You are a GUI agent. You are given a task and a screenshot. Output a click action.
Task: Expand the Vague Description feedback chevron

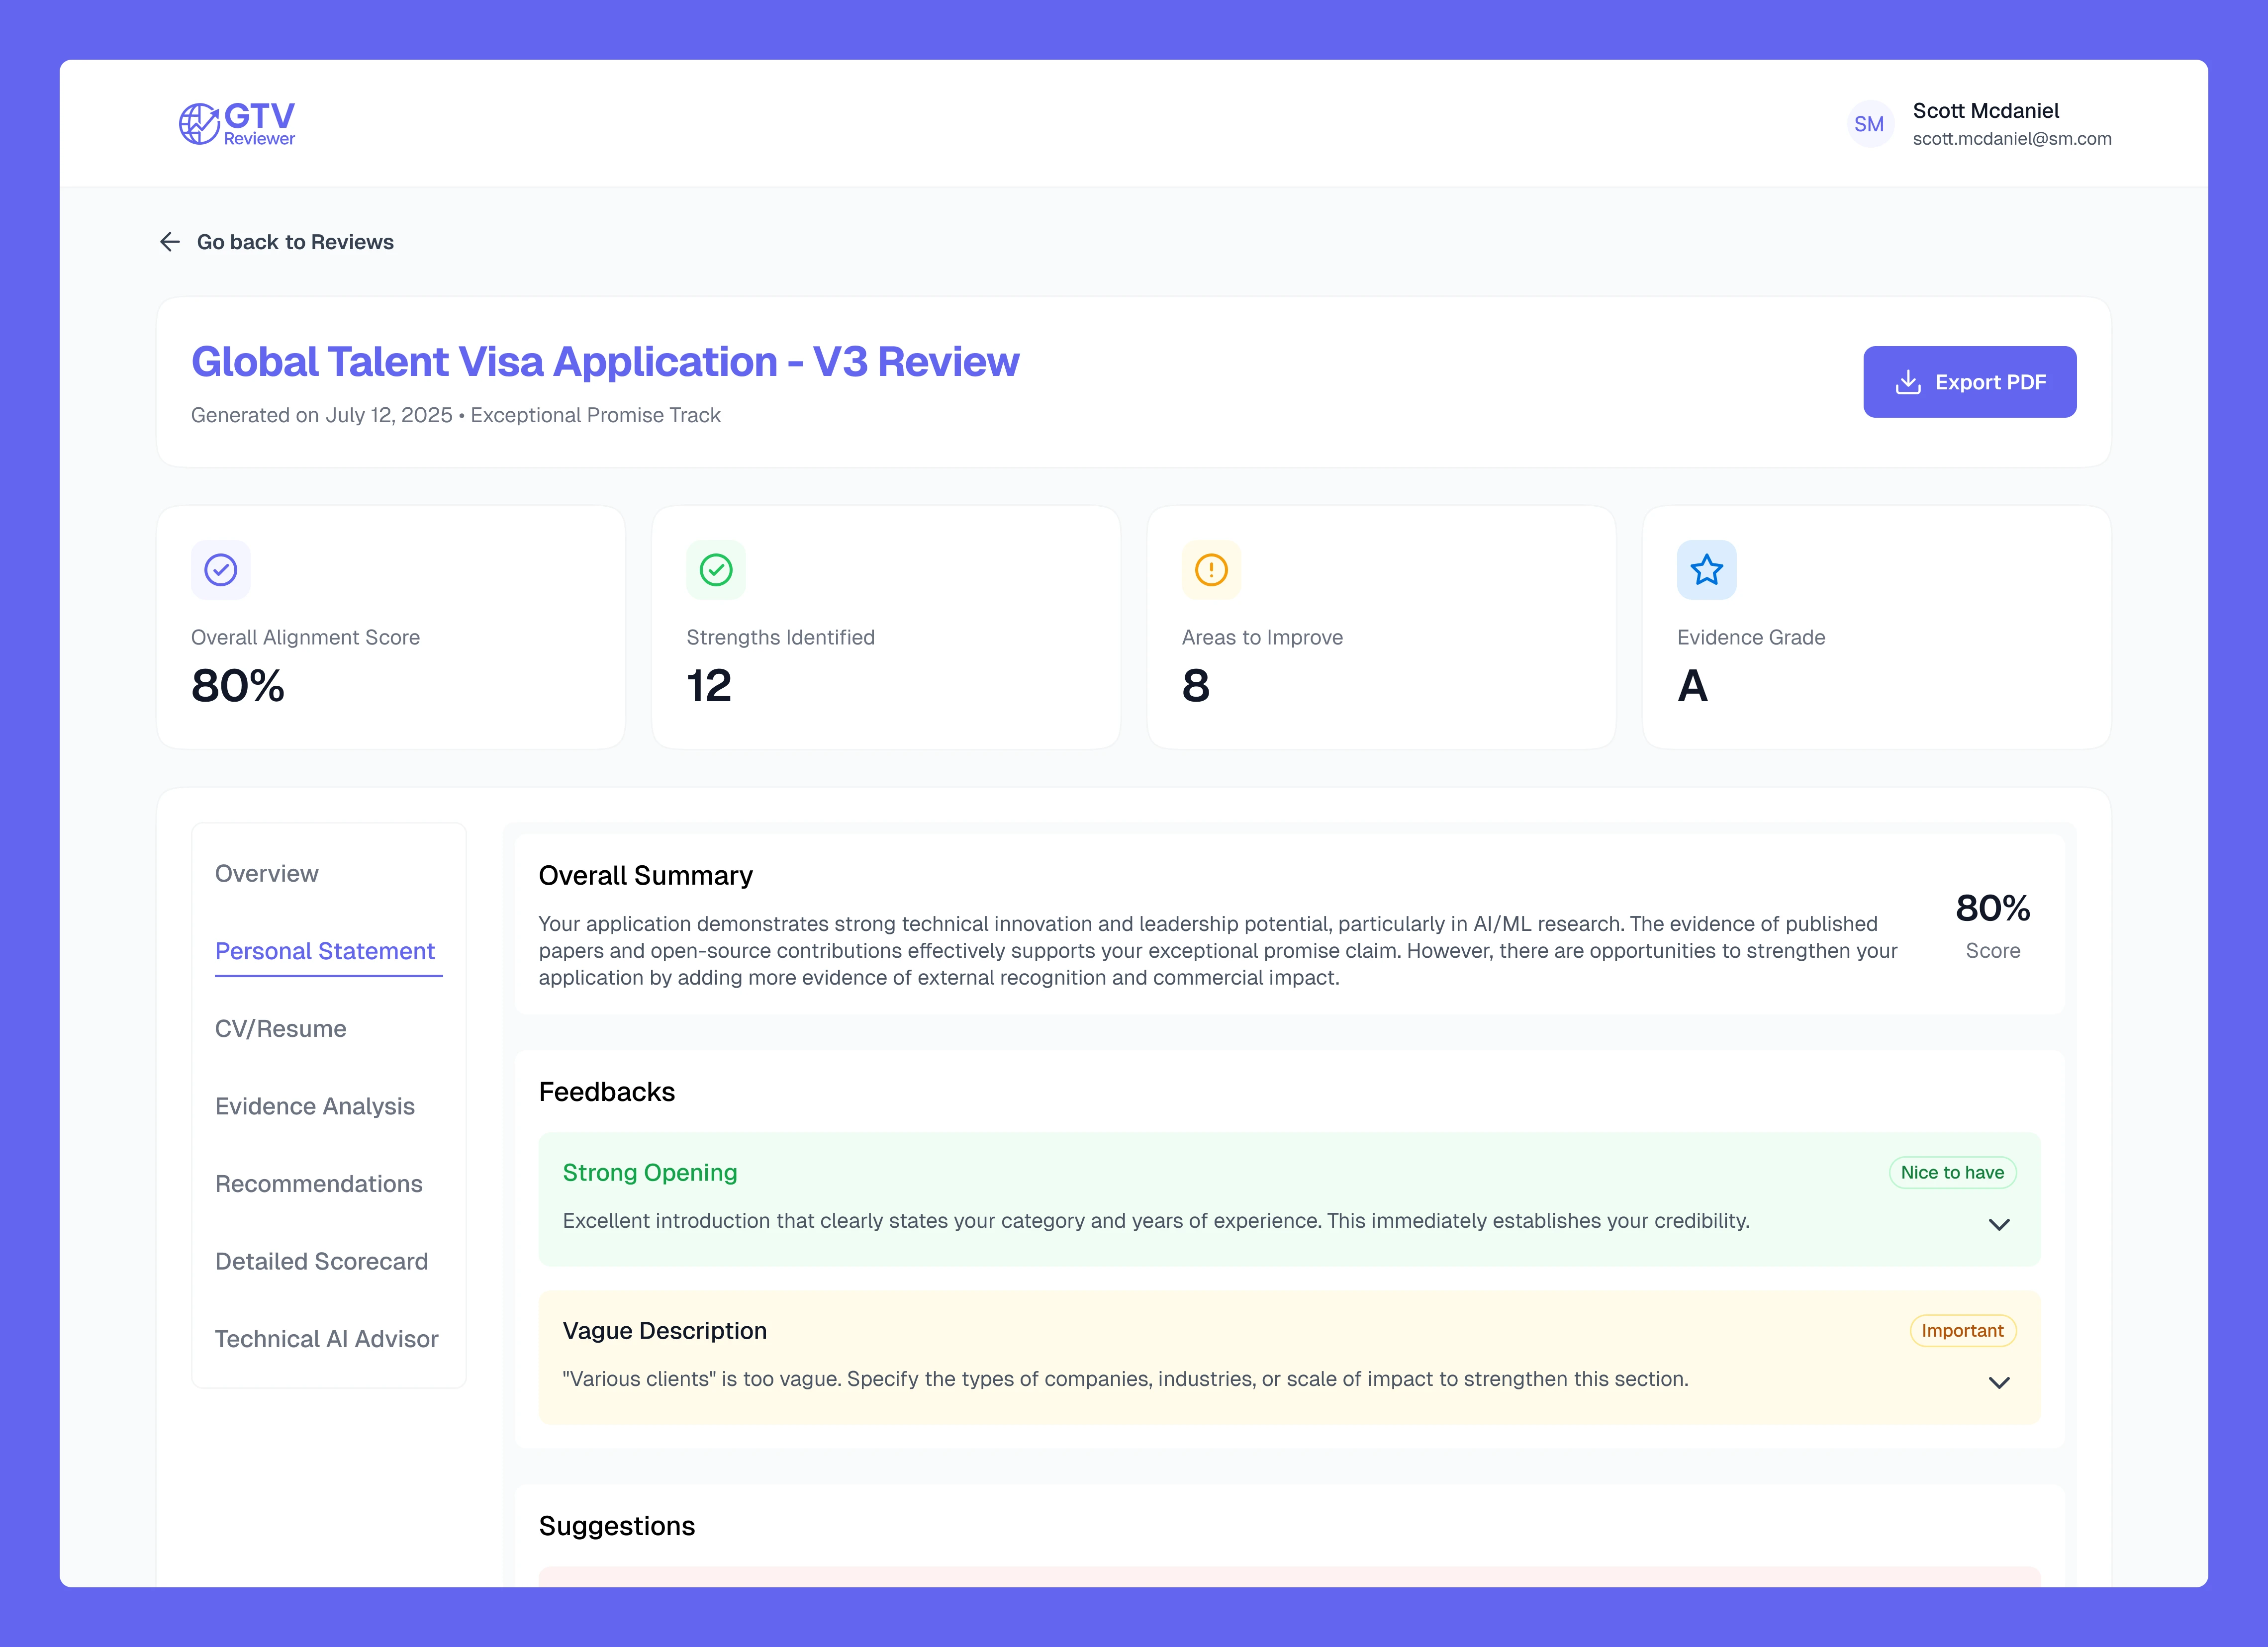(x=1998, y=1383)
